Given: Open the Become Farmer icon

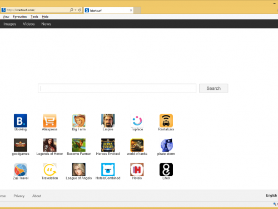Looking at the screenshot, I should pos(79,145).
